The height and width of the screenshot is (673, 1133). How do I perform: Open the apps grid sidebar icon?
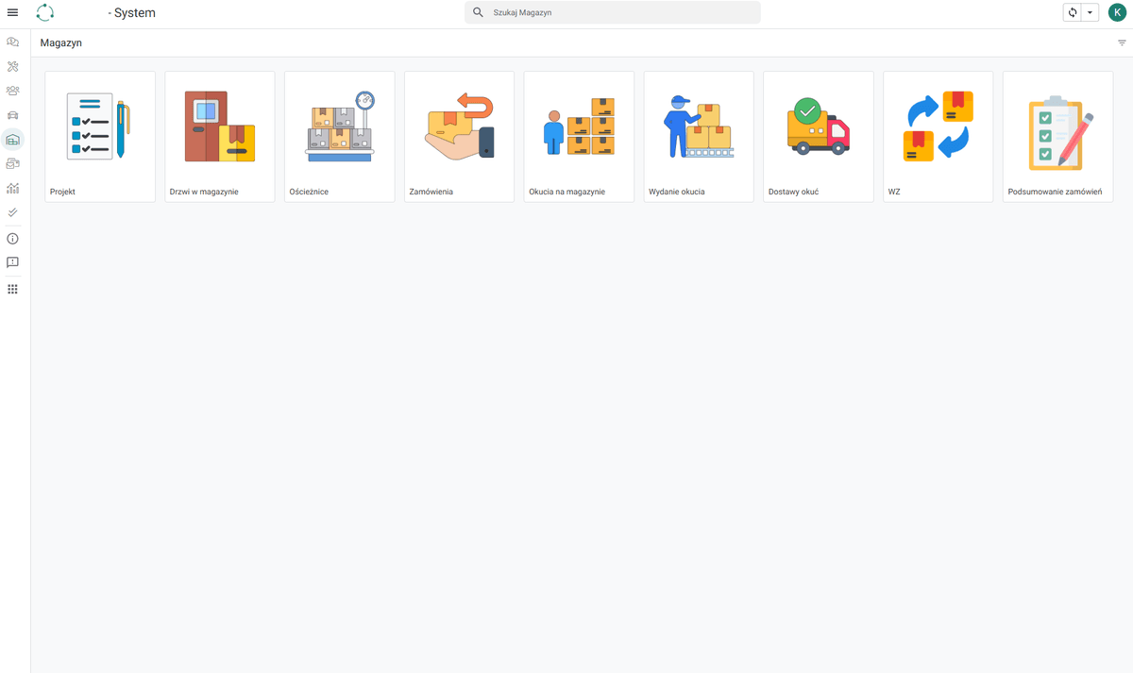(x=12, y=289)
